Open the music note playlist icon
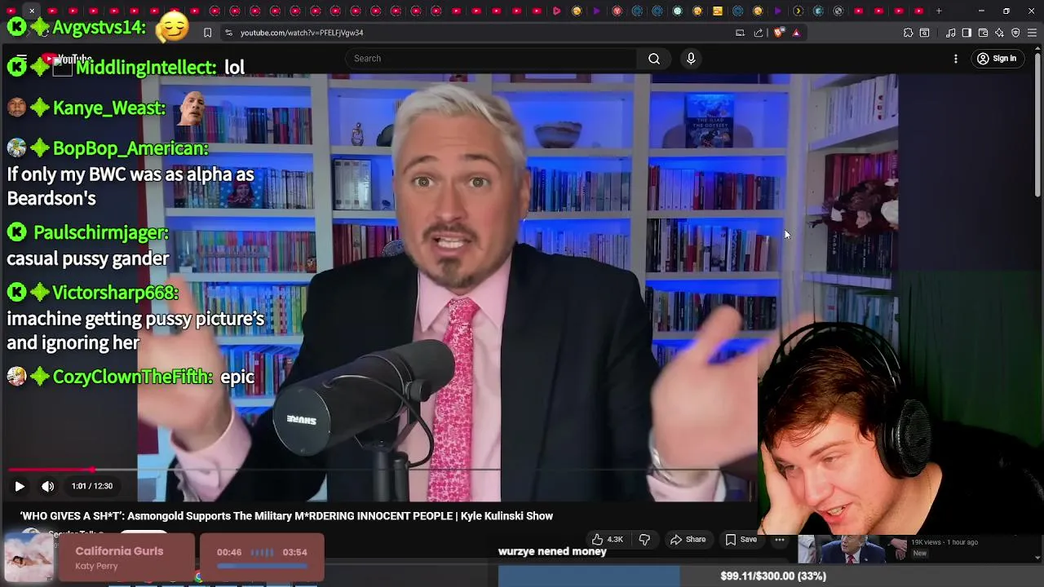Image resolution: width=1044 pixels, height=587 pixels. coord(950,33)
